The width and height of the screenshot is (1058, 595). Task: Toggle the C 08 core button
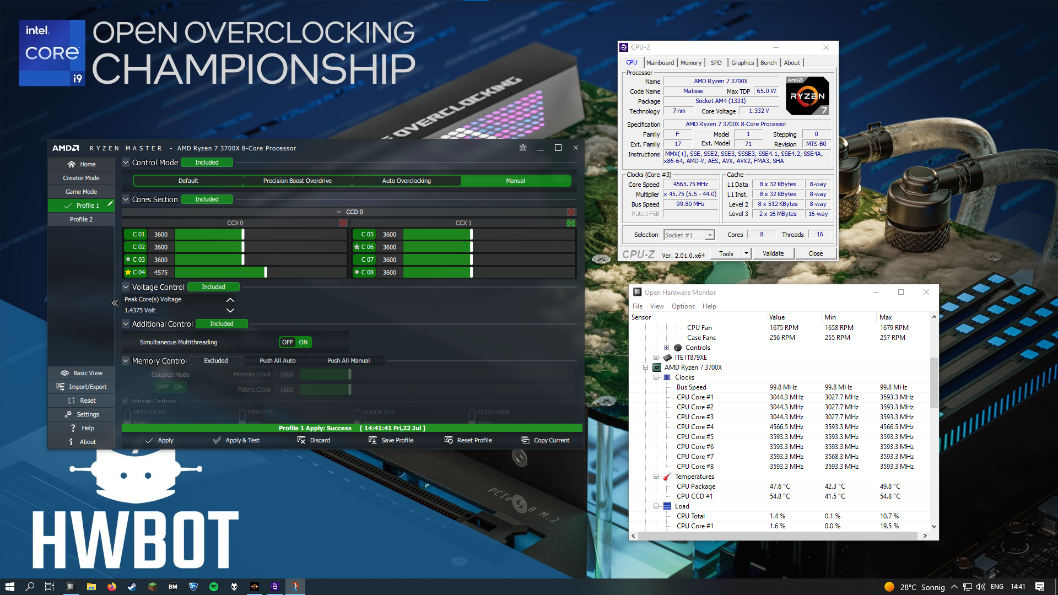(364, 272)
